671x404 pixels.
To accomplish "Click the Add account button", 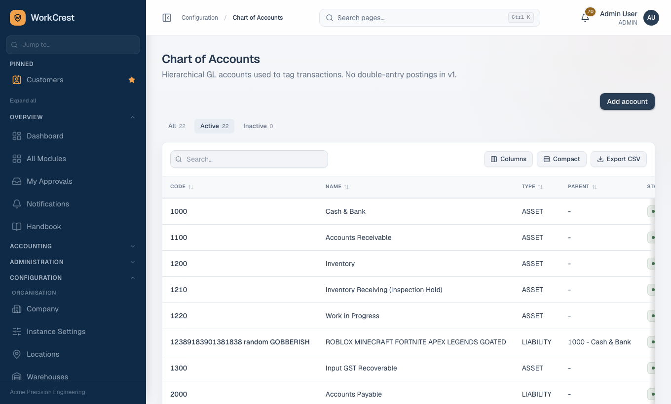I will click(627, 101).
